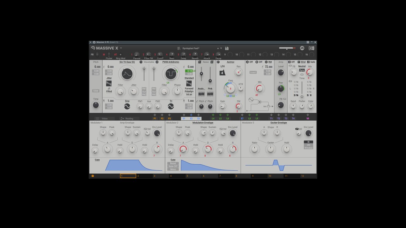Open Gate trigger menu in Modulator 2
The image size is (406, 228).
[173, 160]
